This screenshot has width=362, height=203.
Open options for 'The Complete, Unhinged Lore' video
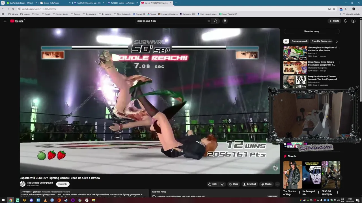pyautogui.click(x=339, y=48)
